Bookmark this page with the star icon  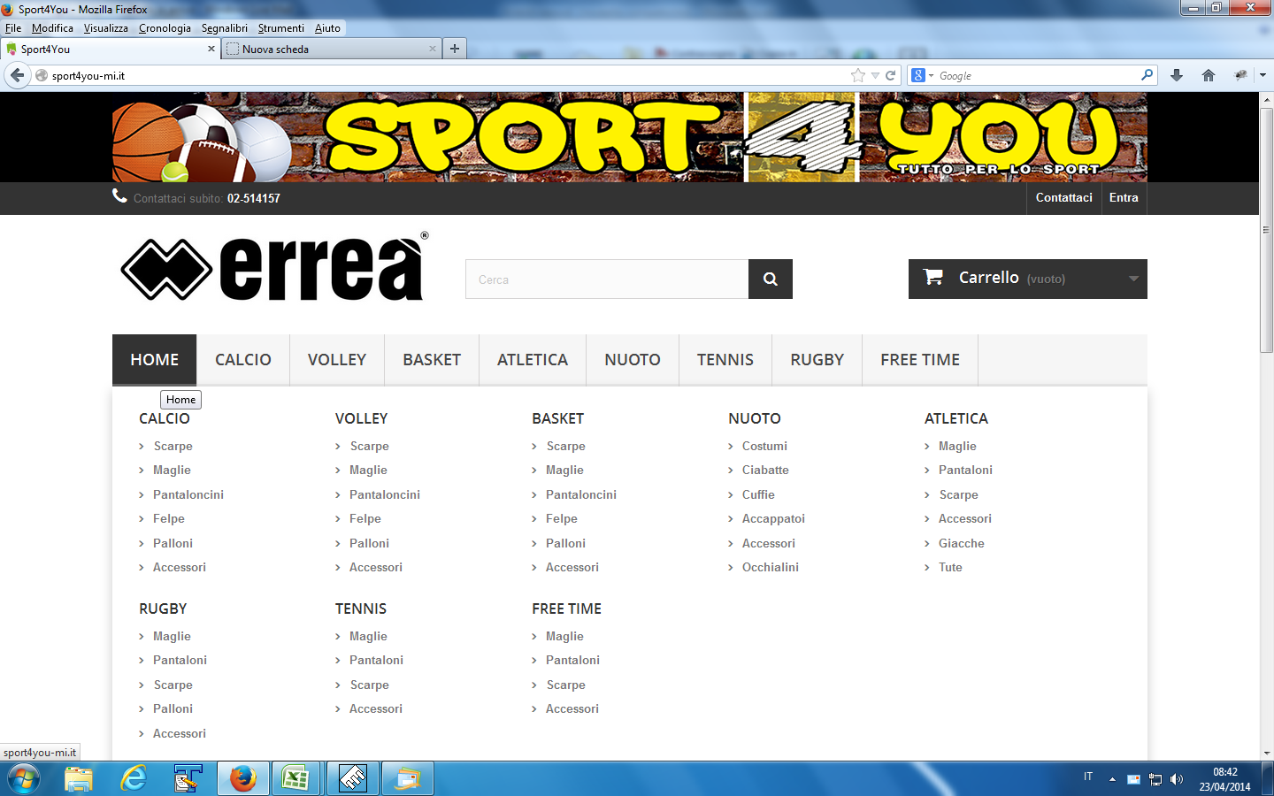pyautogui.click(x=857, y=76)
